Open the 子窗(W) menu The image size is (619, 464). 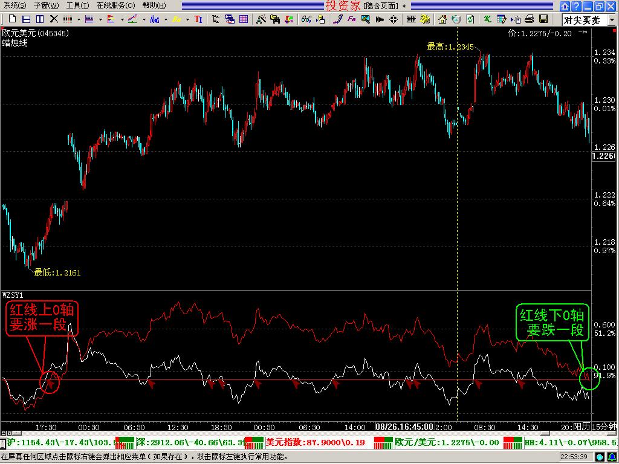click(x=46, y=5)
